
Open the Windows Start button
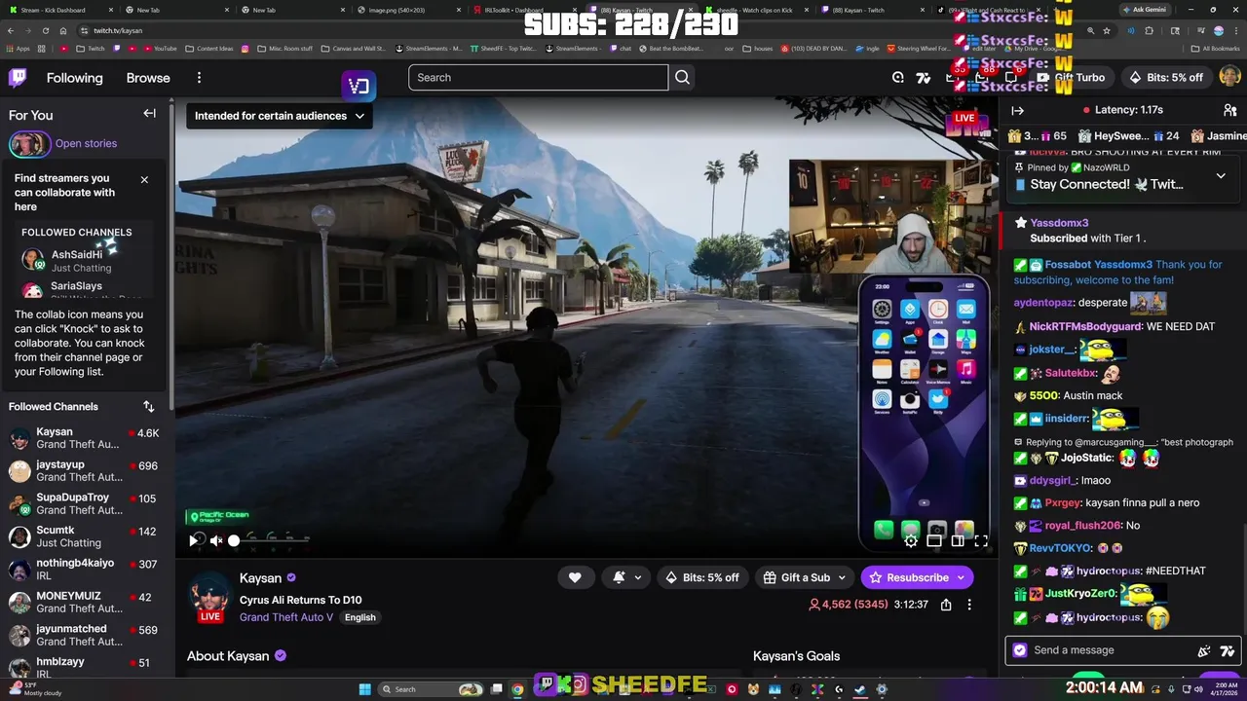(x=365, y=689)
